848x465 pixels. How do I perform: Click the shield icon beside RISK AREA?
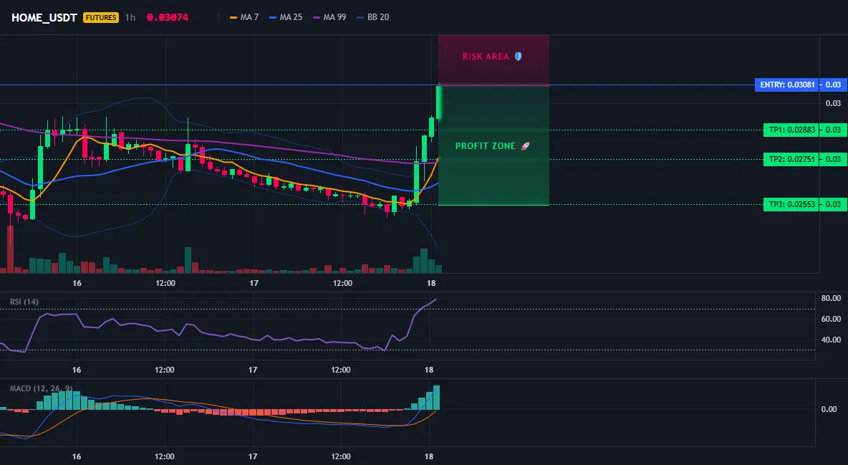pos(518,57)
